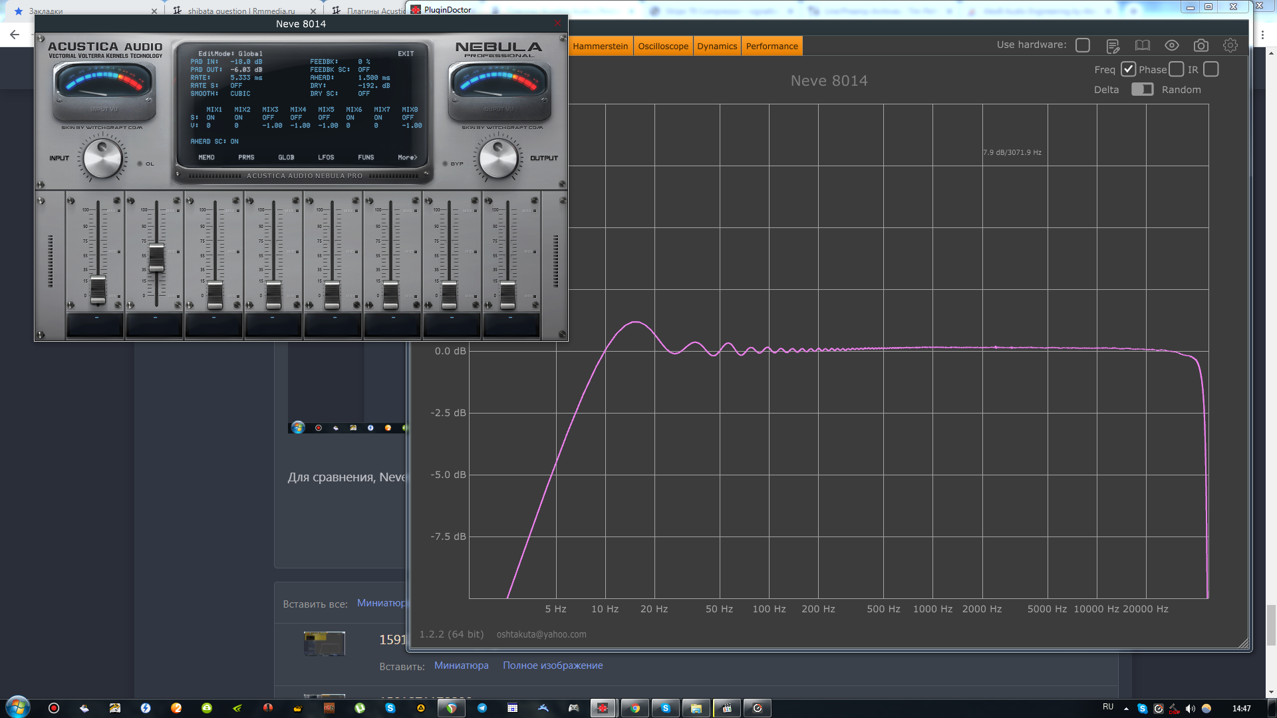Viewport: 1277px width, 718px height.
Task: Click the raised second channel fader handle
Action: [156, 258]
